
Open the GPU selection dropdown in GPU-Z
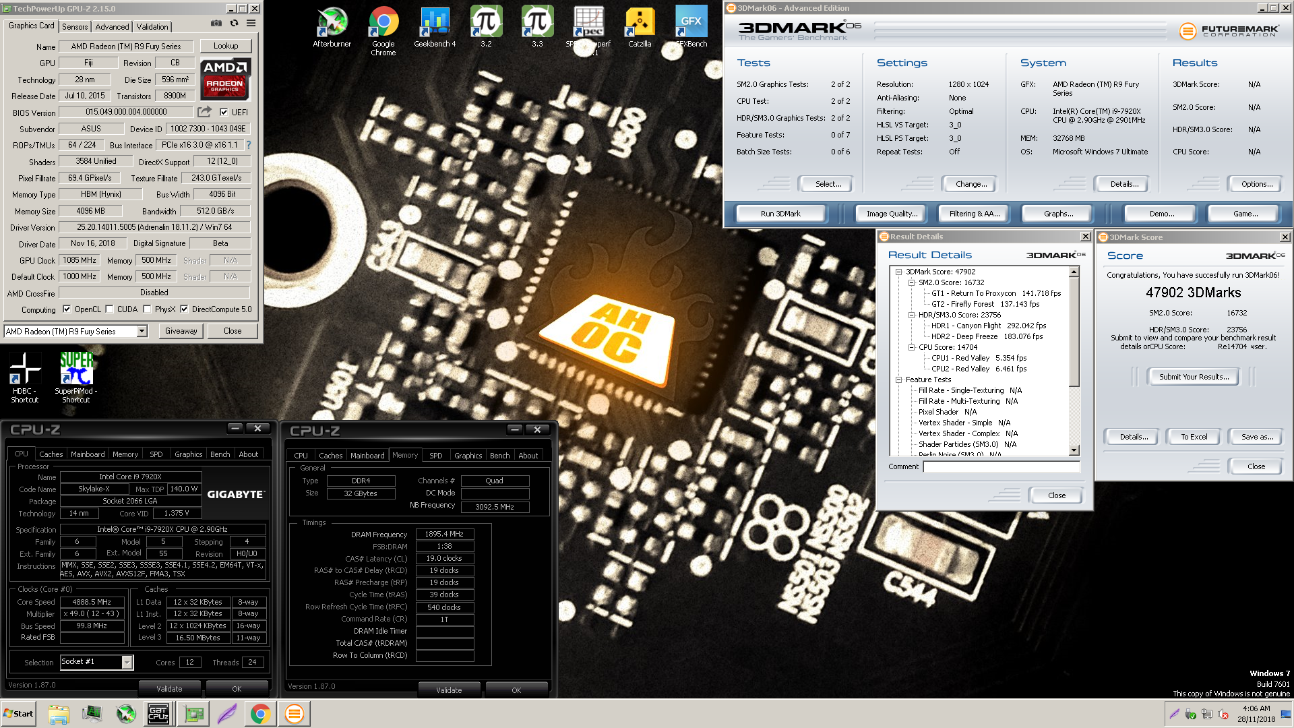coord(142,331)
